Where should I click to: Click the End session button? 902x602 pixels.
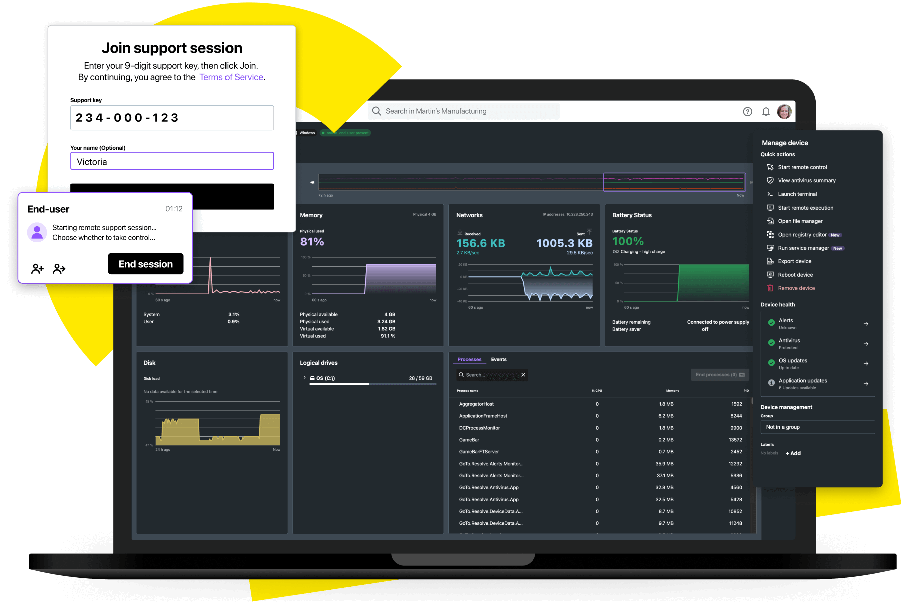click(146, 264)
